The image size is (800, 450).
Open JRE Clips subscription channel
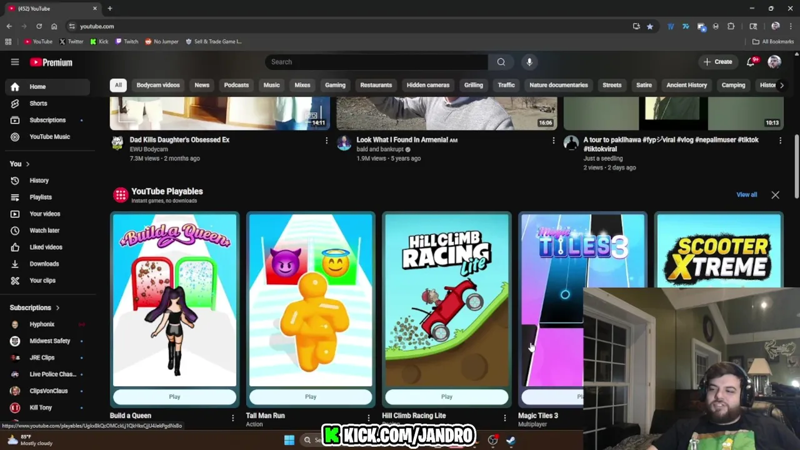coord(47,357)
